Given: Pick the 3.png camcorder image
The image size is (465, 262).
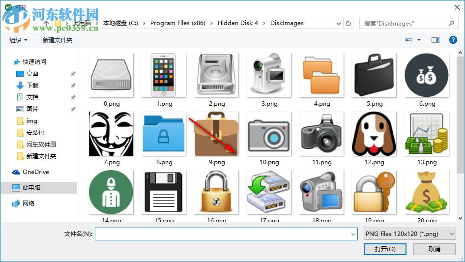Looking at the screenshot, I should pyautogui.click(x=269, y=75).
